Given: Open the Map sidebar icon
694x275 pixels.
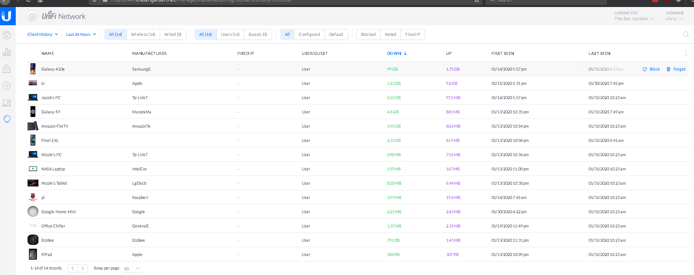Looking at the screenshot, I should point(7,69).
